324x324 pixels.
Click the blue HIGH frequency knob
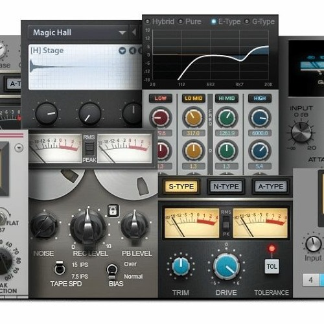pos(260,118)
